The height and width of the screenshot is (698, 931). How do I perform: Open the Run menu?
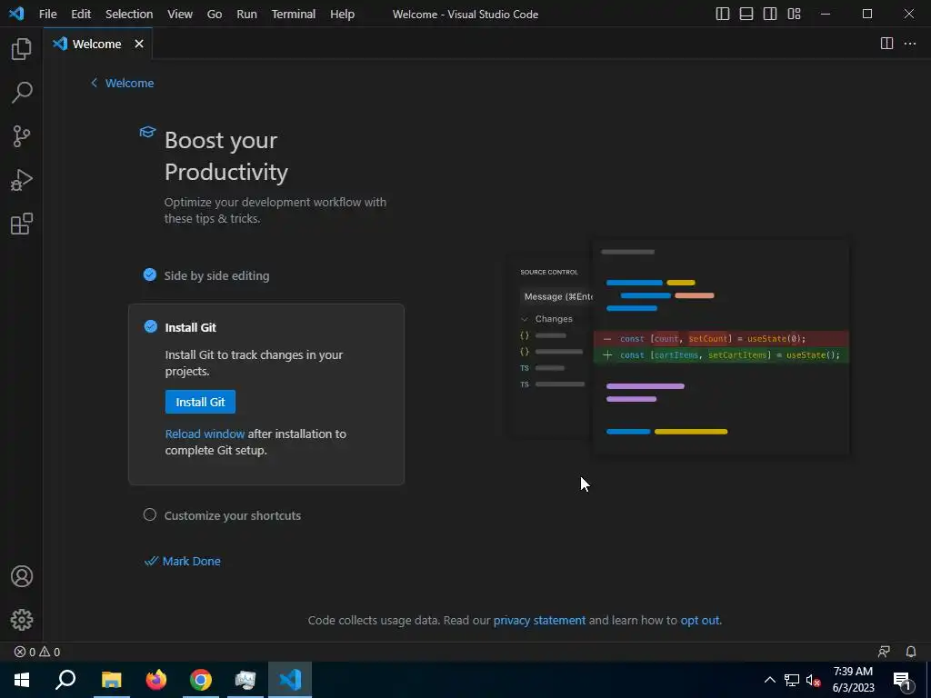(x=247, y=14)
